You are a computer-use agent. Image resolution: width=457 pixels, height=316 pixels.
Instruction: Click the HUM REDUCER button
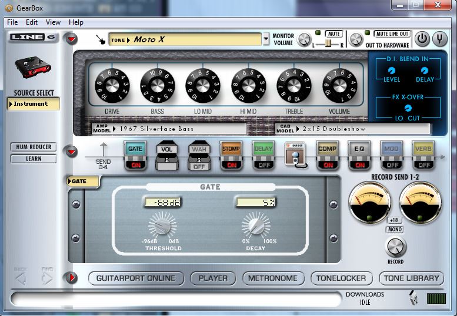coord(34,147)
